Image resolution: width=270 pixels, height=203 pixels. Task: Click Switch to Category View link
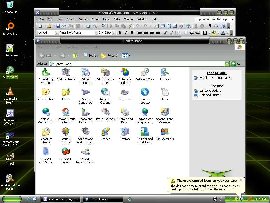[215, 78]
